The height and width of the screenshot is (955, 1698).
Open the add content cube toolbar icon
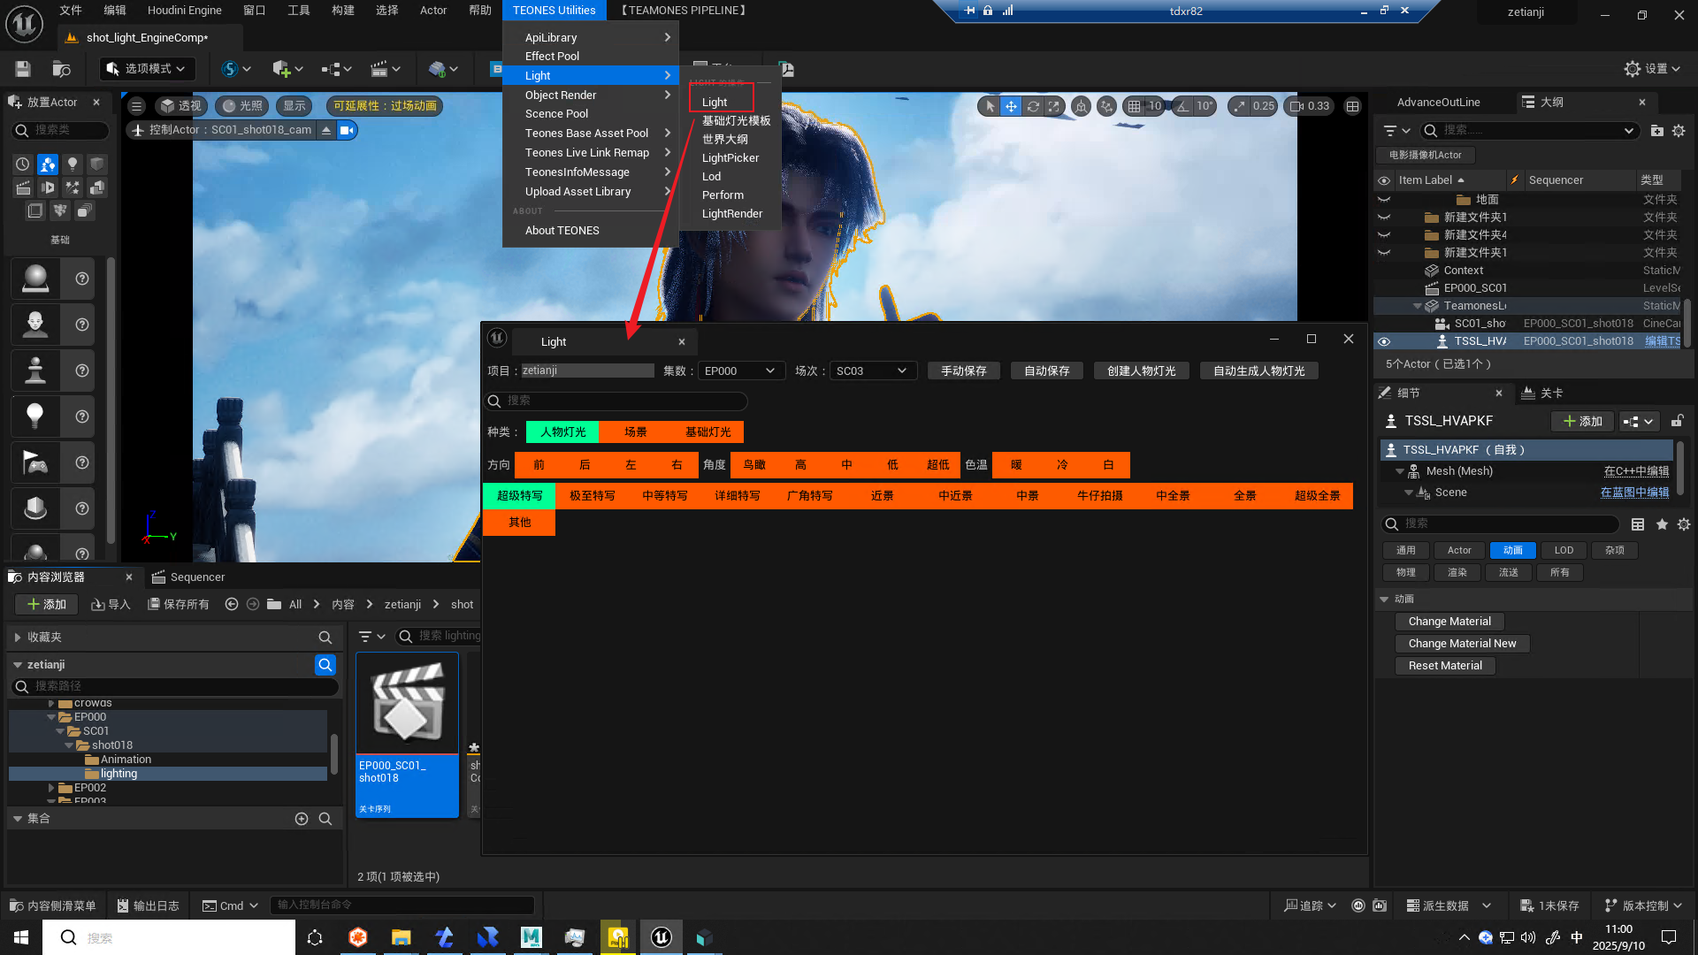click(281, 69)
